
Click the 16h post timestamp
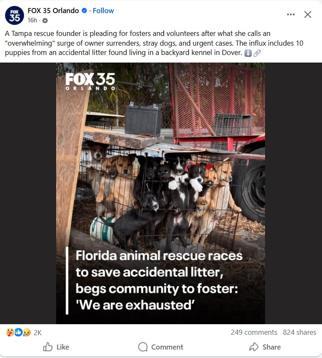(x=32, y=20)
